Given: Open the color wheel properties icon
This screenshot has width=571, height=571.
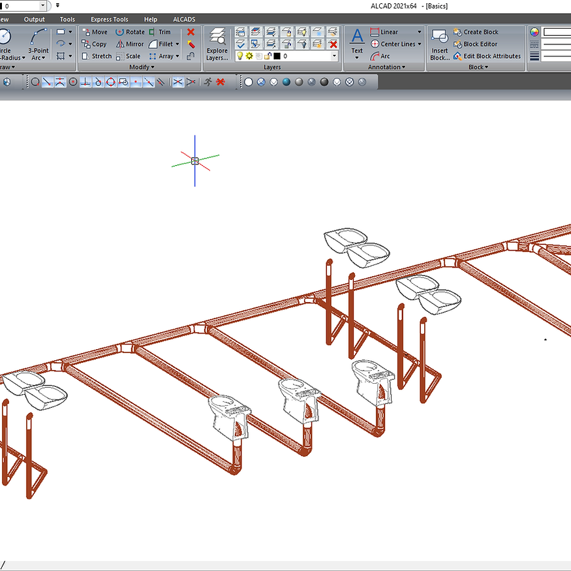Looking at the screenshot, I should click(x=534, y=32).
